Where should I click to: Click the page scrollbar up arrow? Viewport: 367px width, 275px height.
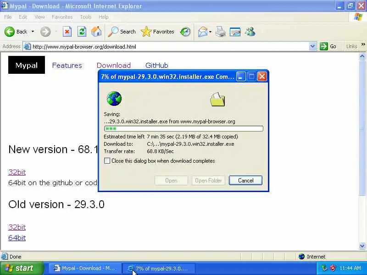click(362, 56)
